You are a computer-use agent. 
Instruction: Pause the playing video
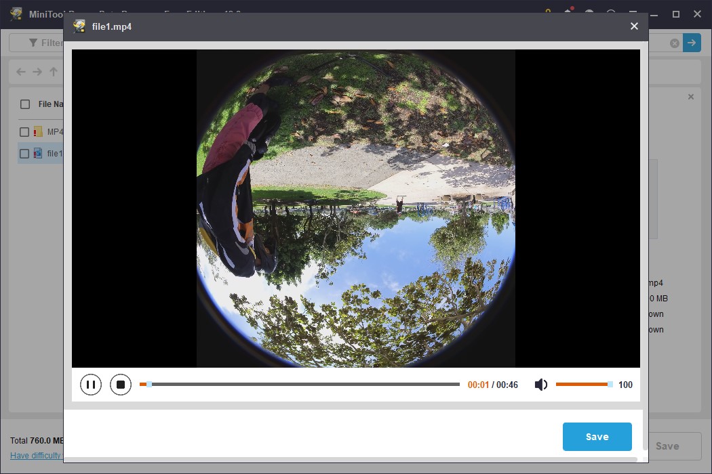click(x=91, y=384)
